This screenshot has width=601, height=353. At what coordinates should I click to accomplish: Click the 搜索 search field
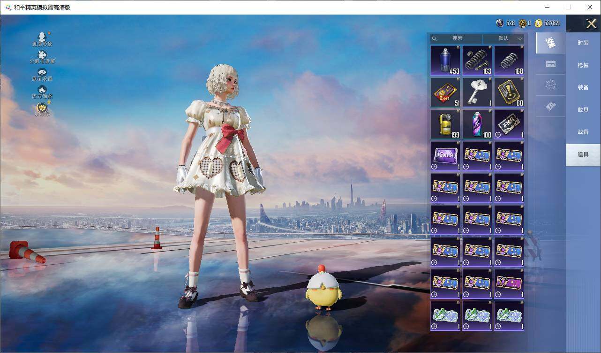coord(456,38)
